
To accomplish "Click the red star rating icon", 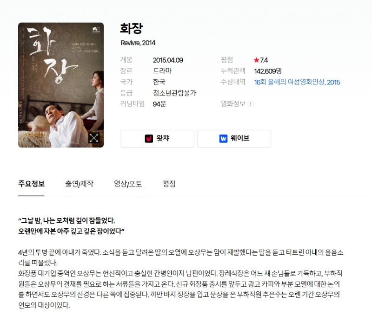I will click(x=256, y=60).
